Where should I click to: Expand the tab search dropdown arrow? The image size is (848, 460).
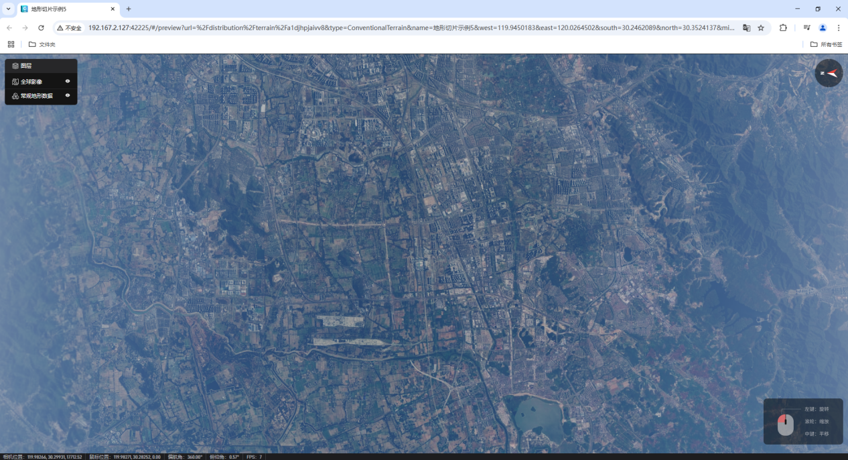(9, 9)
